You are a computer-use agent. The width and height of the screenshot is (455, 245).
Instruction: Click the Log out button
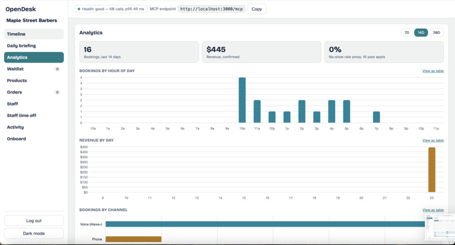34,221
